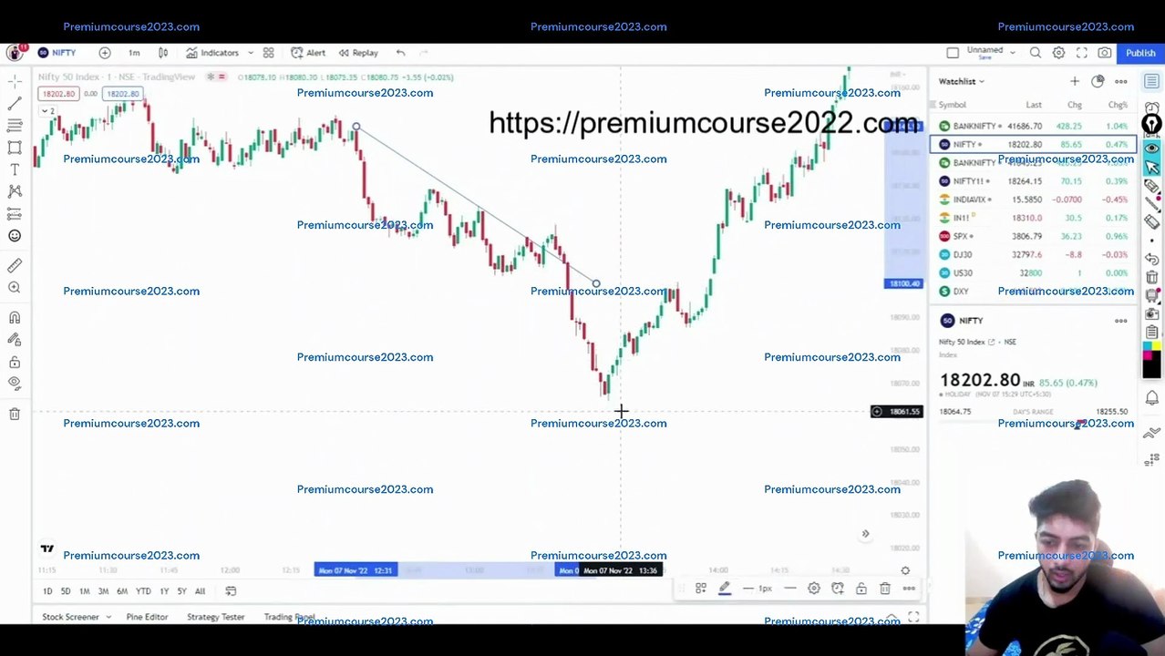Open the Indicators dialog
Image resolution: width=1165 pixels, height=656 pixels.
212,53
